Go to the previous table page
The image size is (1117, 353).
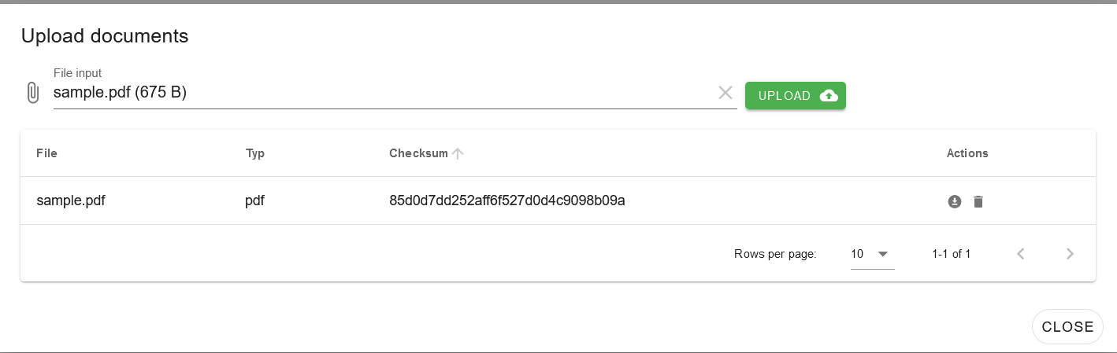1021,254
